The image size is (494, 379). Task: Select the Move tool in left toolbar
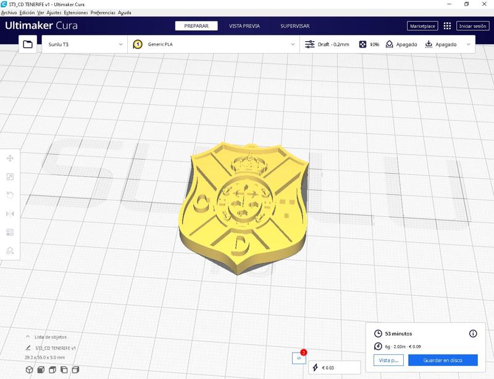10,158
